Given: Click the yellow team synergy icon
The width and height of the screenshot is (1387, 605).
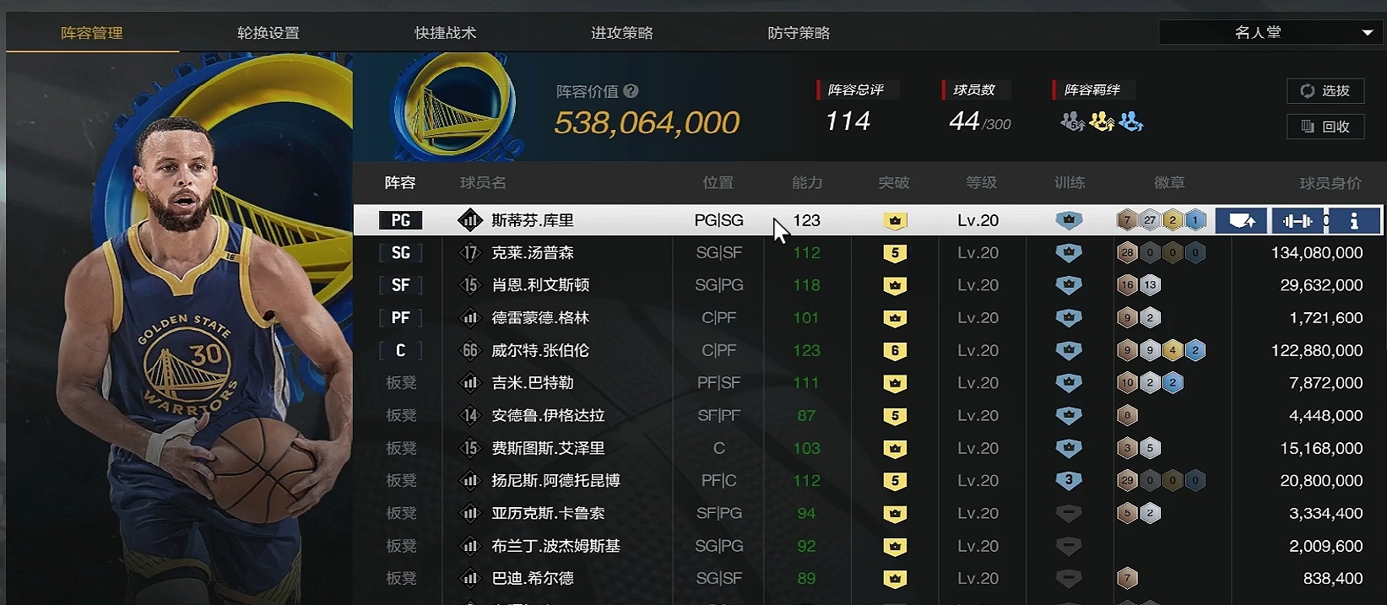Looking at the screenshot, I should [x=1102, y=122].
